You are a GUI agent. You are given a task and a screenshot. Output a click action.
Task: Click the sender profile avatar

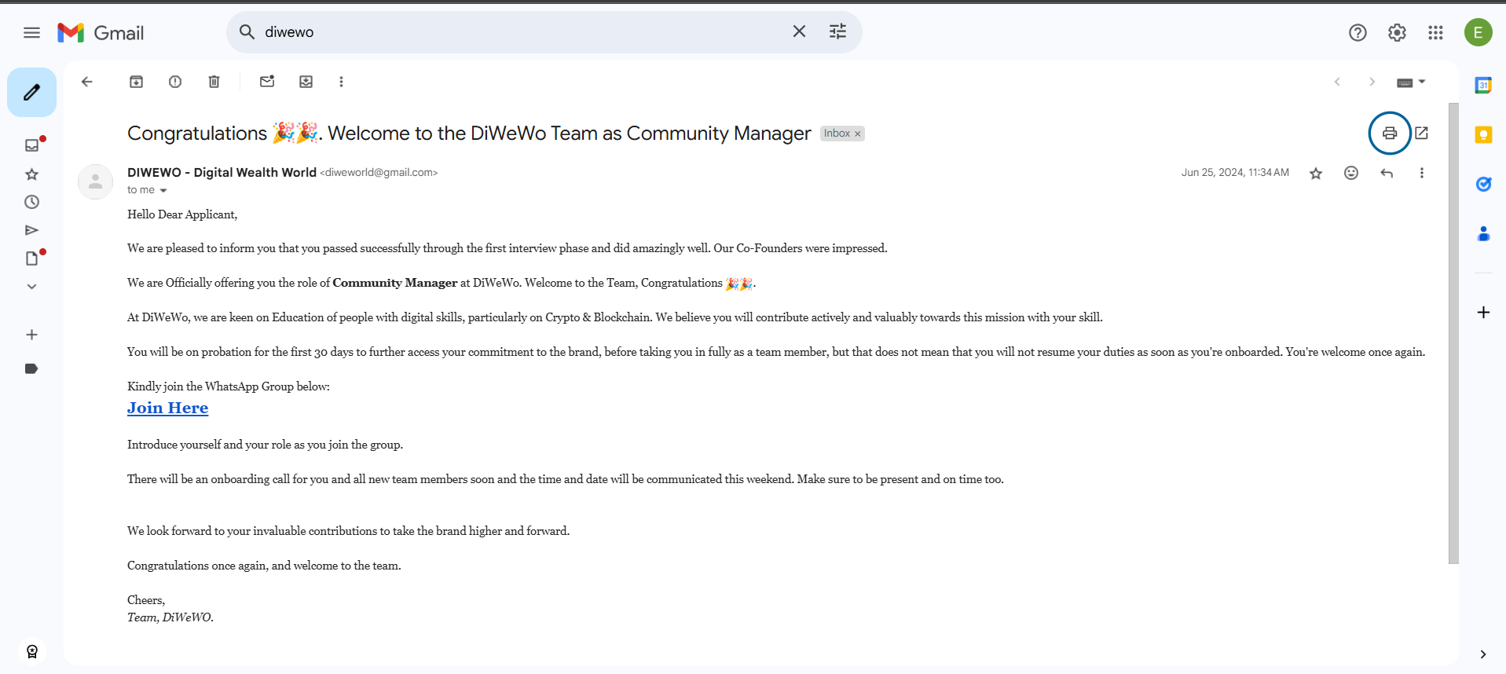95,181
